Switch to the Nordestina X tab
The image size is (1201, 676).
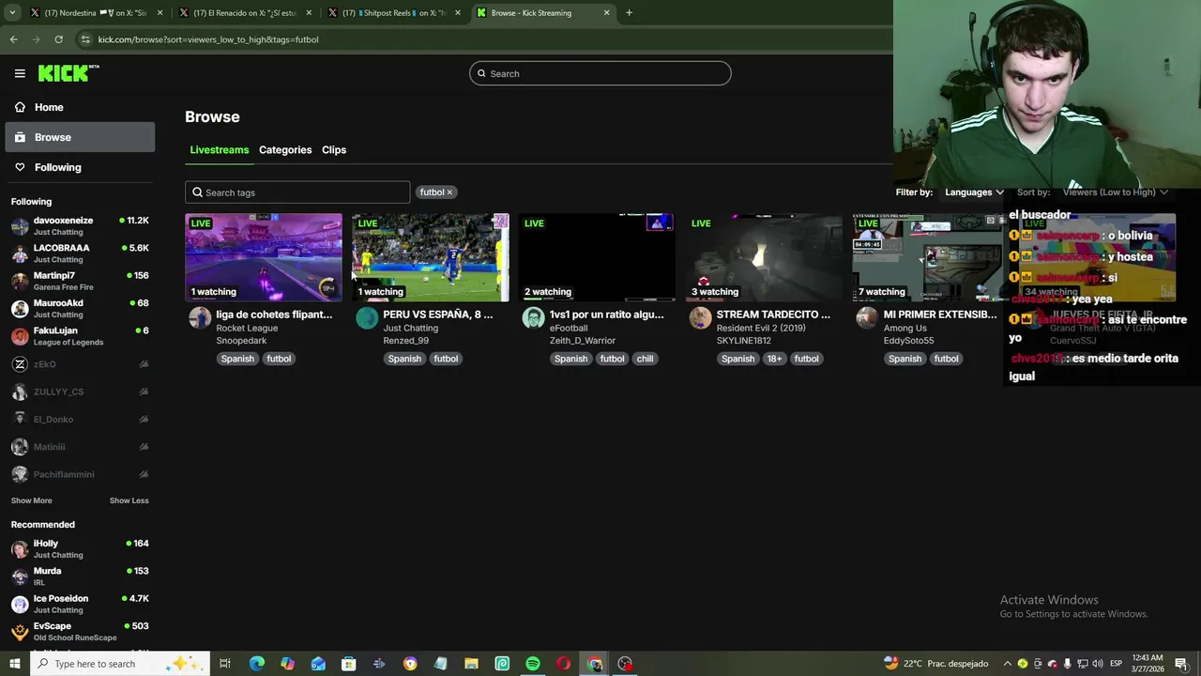point(97,13)
